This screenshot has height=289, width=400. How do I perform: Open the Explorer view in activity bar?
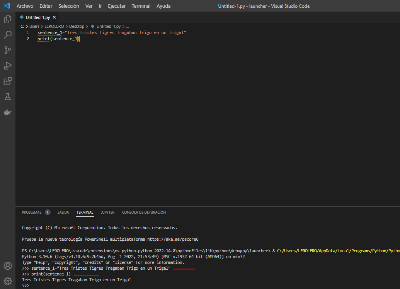[x=7, y=19]
